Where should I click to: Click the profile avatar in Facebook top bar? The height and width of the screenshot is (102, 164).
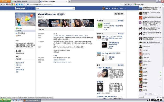point(104,8)
